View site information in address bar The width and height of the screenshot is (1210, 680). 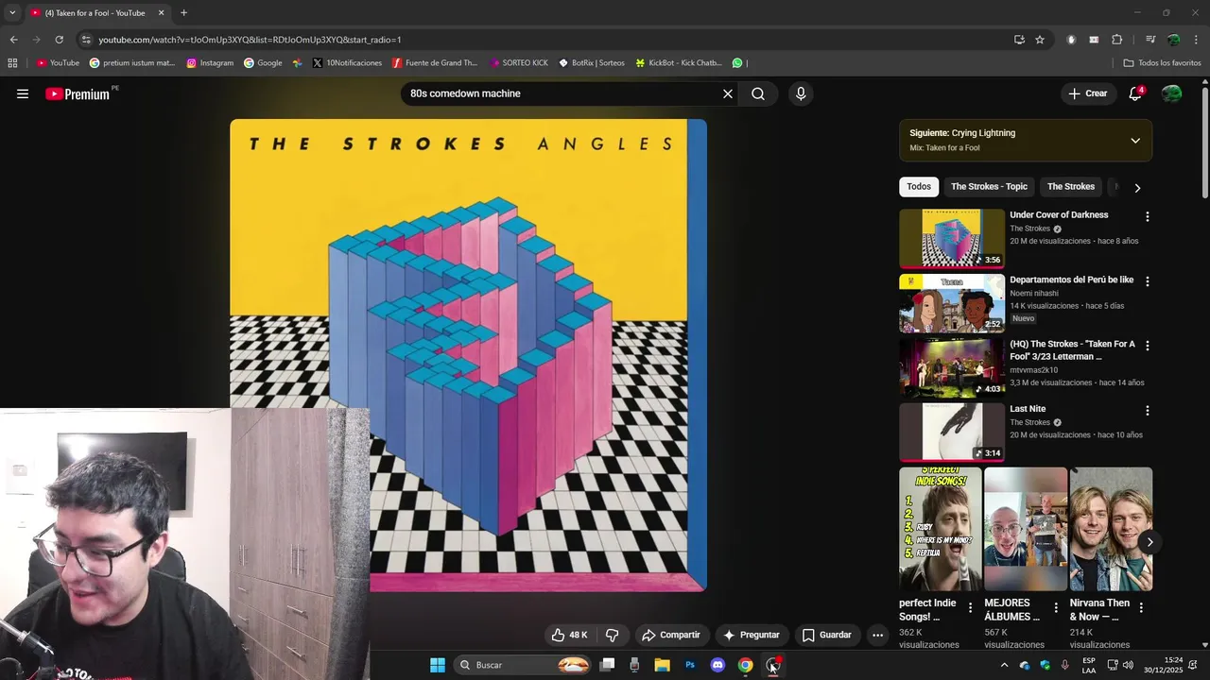click(86, 40)
